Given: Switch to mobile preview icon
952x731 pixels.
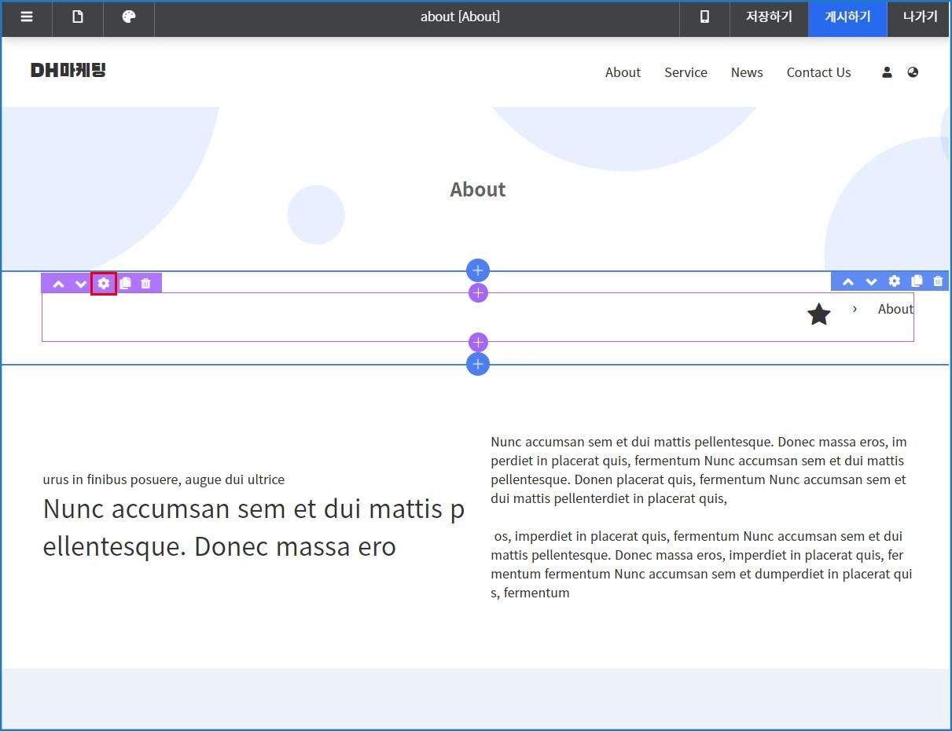Looking at the screenshot, I should [x=704, y=17].
